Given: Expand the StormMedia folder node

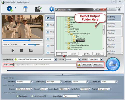Looking at the screenshot, I should pyautogui.click(x=66, y=43).
